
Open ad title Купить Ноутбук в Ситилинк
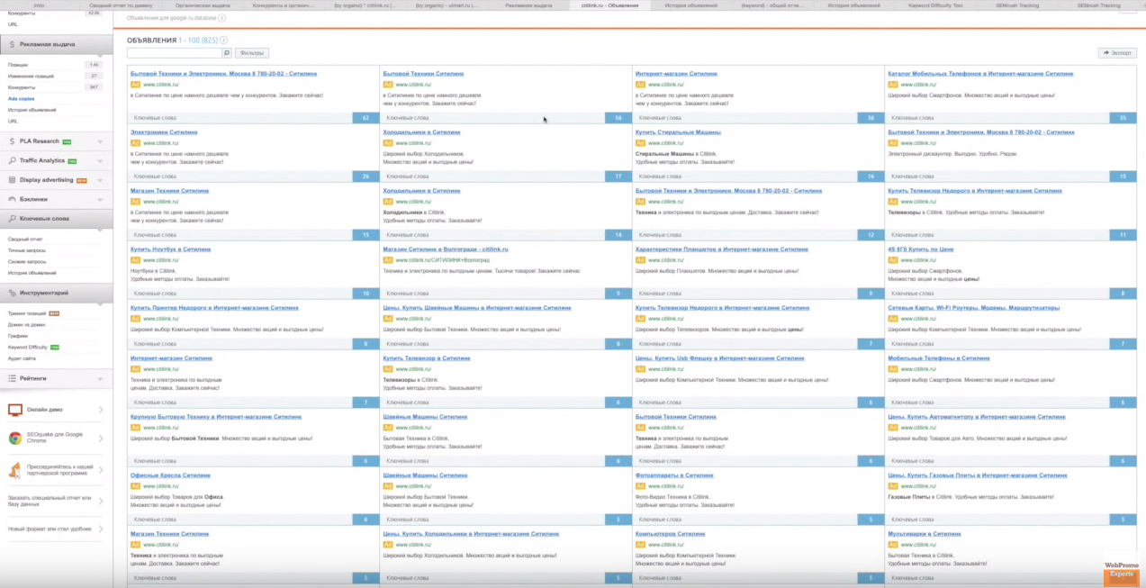[x=171, y=249]
